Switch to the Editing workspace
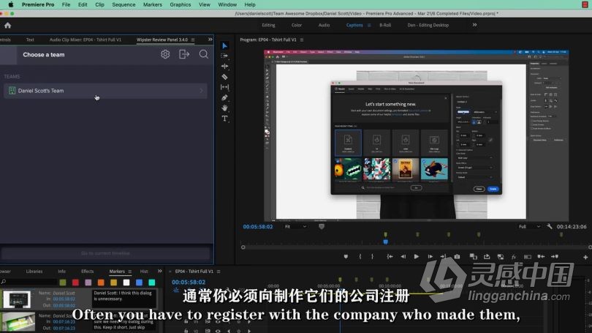 click(268, 25)
